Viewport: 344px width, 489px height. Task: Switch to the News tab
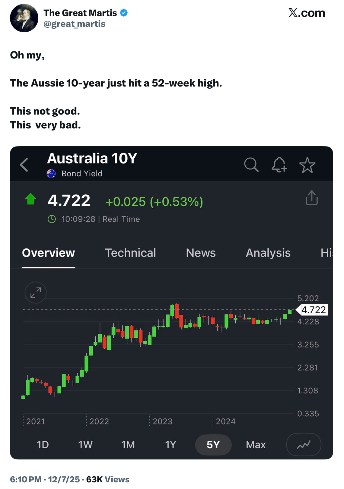coord(201,253)
